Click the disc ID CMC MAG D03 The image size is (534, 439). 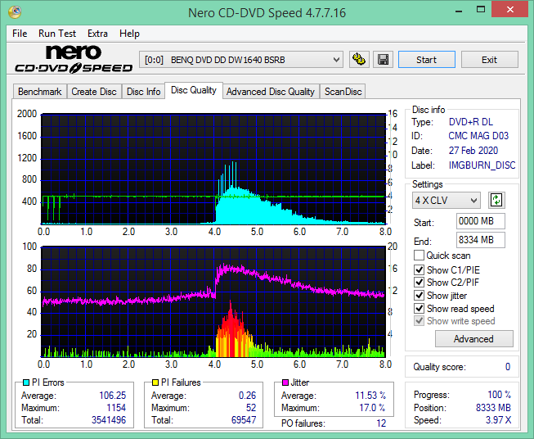point(478,136)
